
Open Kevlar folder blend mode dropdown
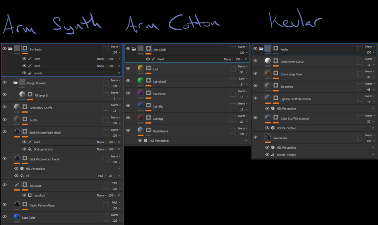pos(370,46)
